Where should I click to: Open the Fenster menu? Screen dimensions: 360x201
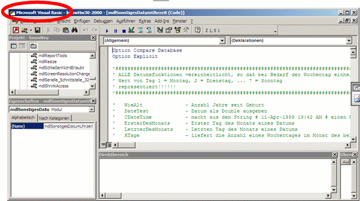click(180, 21)
